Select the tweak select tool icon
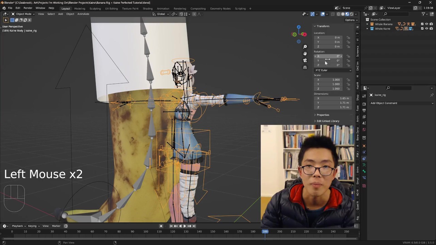 [6, 20]
